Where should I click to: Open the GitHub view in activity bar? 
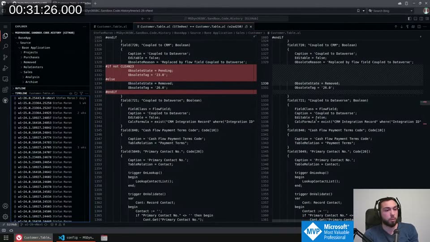(x=5, y=100)
